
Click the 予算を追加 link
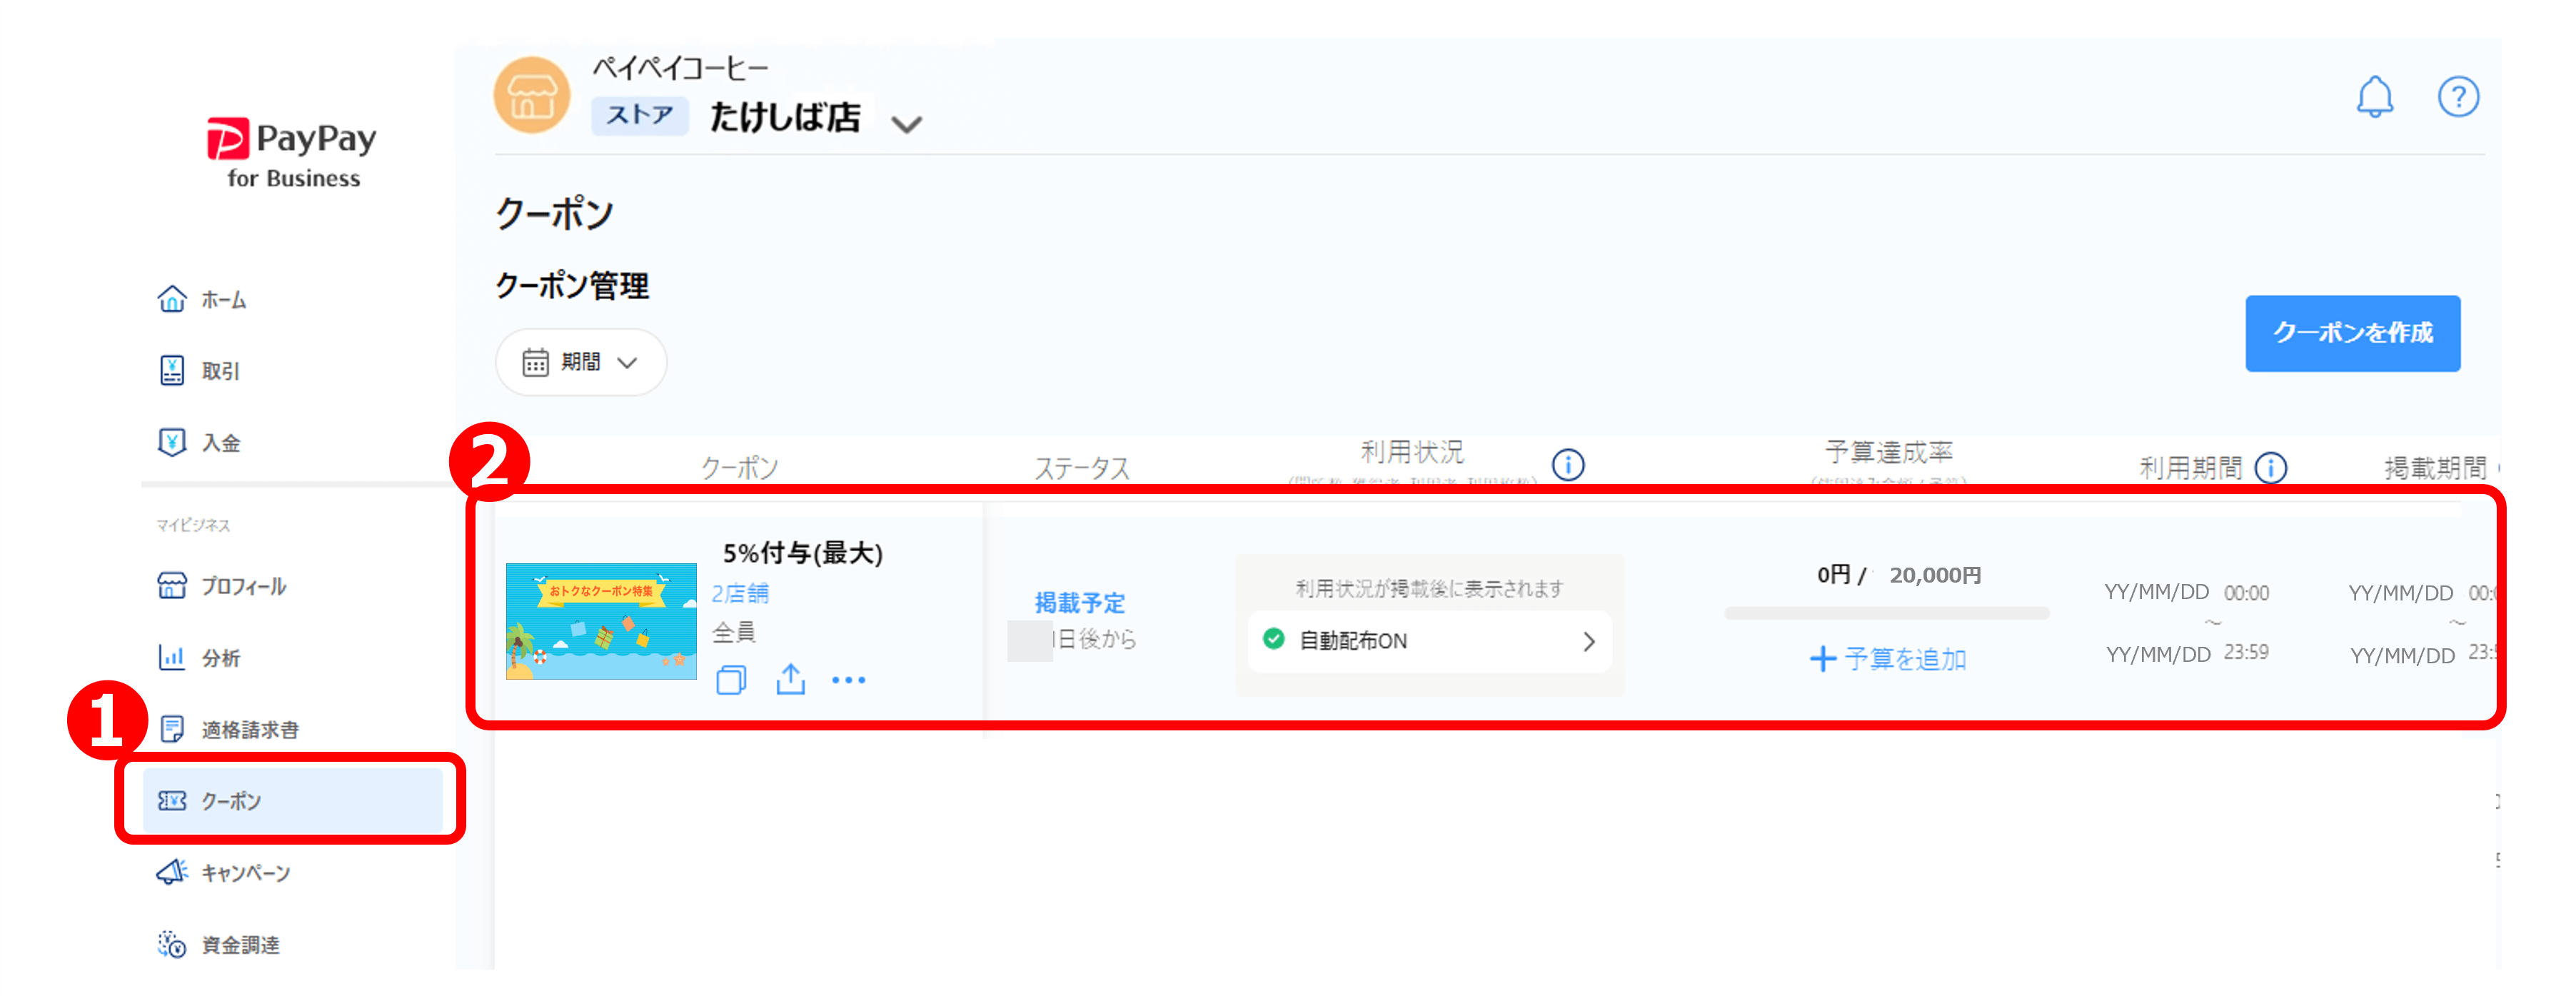[x=1888, y=659]
